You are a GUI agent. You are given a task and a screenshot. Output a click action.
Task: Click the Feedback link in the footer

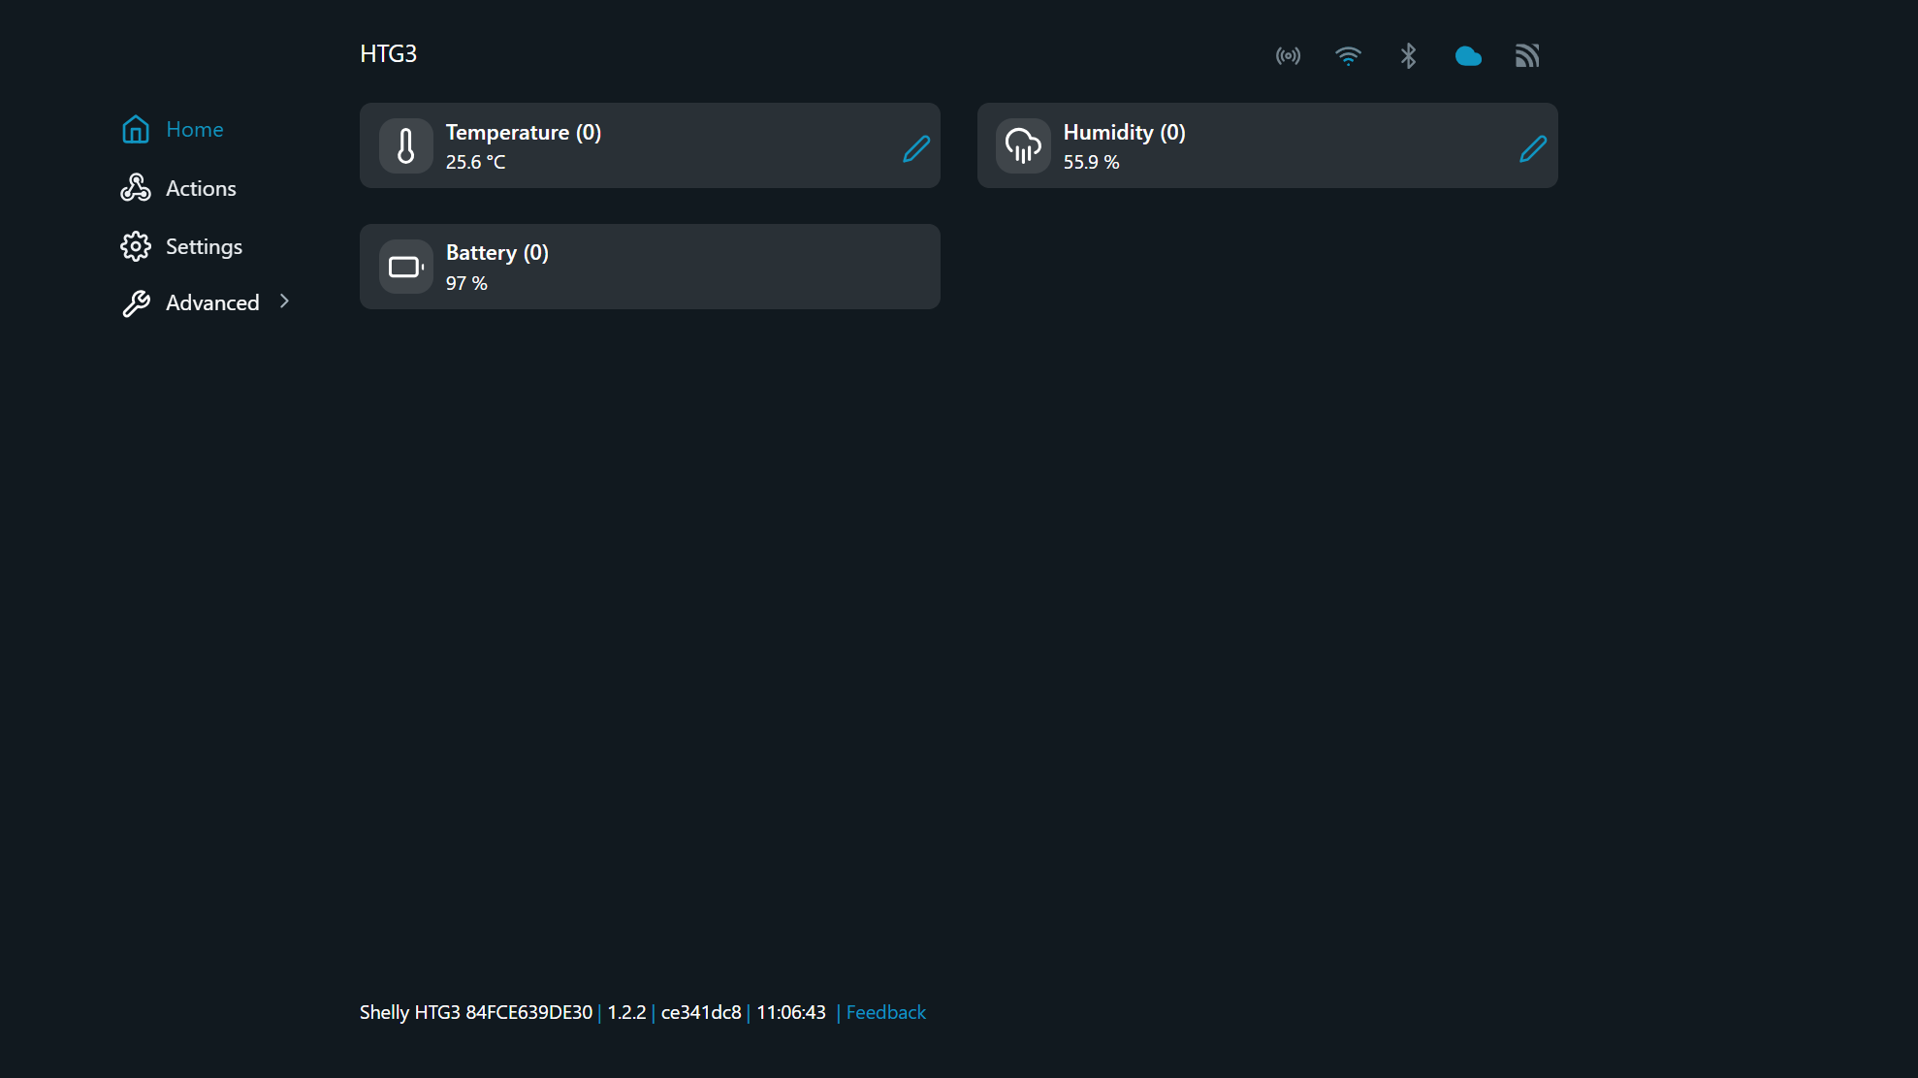884,1012
